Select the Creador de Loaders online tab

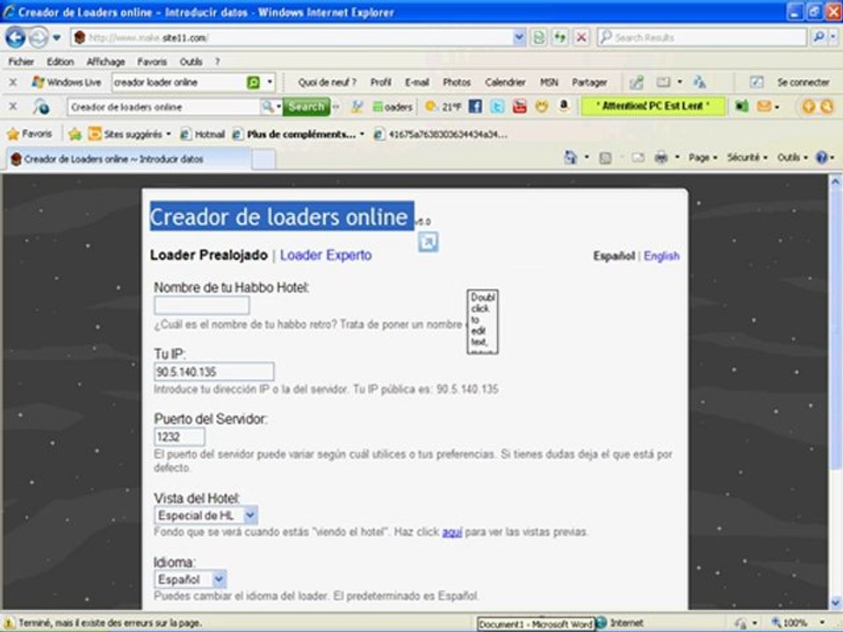pyautogui.click(x=128, y=159)
